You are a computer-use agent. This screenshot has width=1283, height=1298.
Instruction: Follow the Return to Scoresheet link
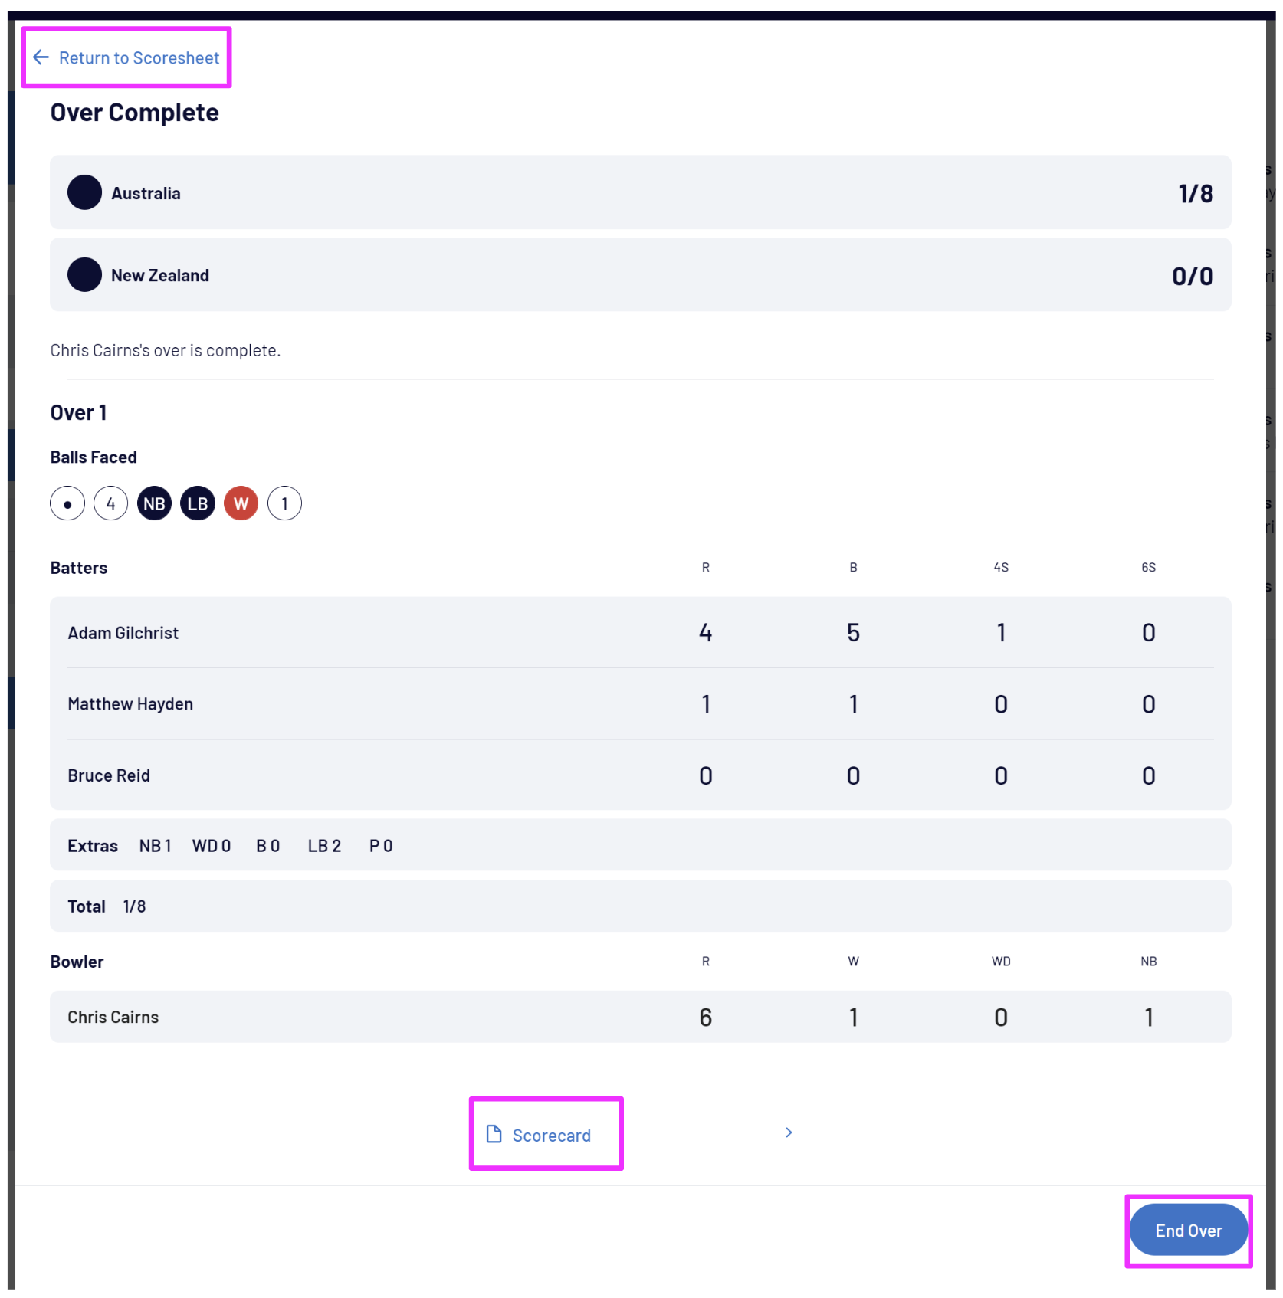tap(139, 58)
